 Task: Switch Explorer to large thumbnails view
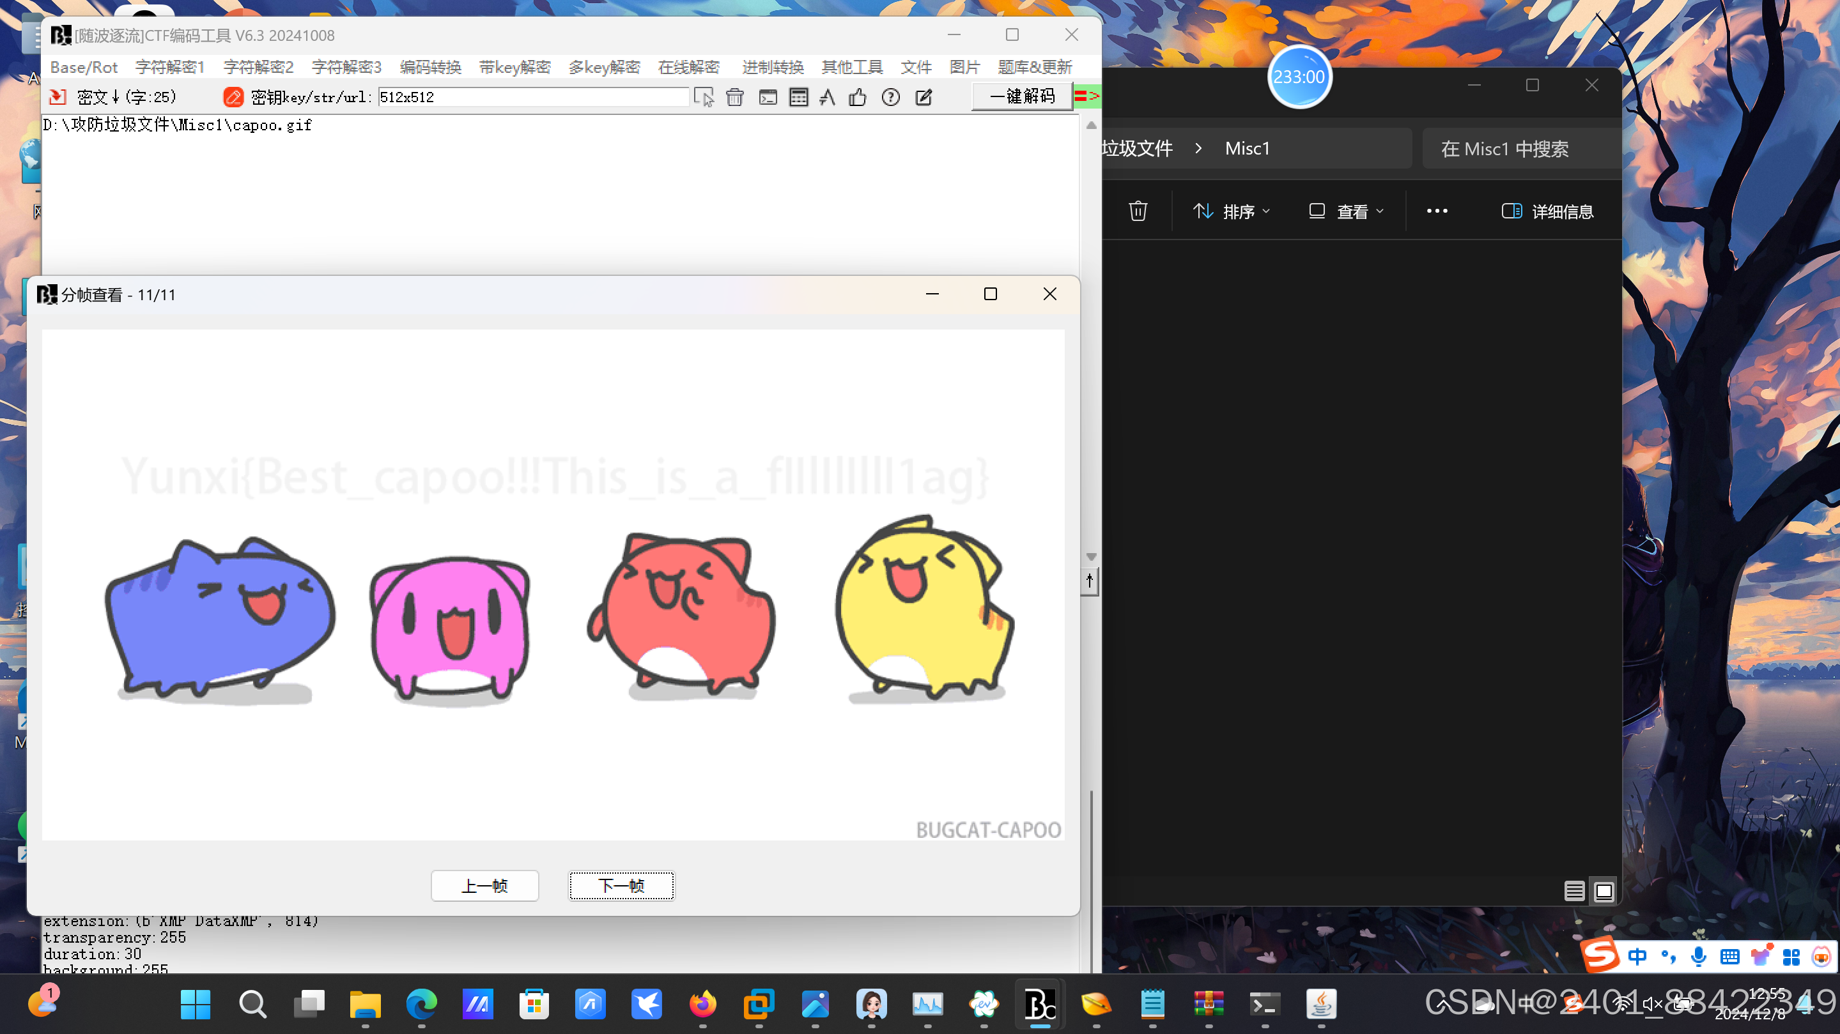point(1604,892)
